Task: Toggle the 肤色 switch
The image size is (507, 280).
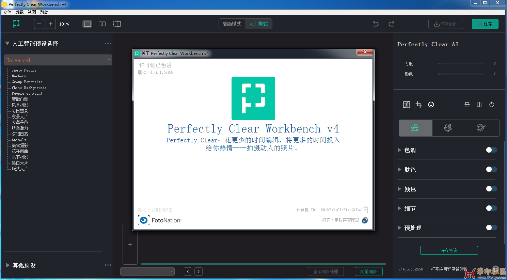Action: point(491,169)
